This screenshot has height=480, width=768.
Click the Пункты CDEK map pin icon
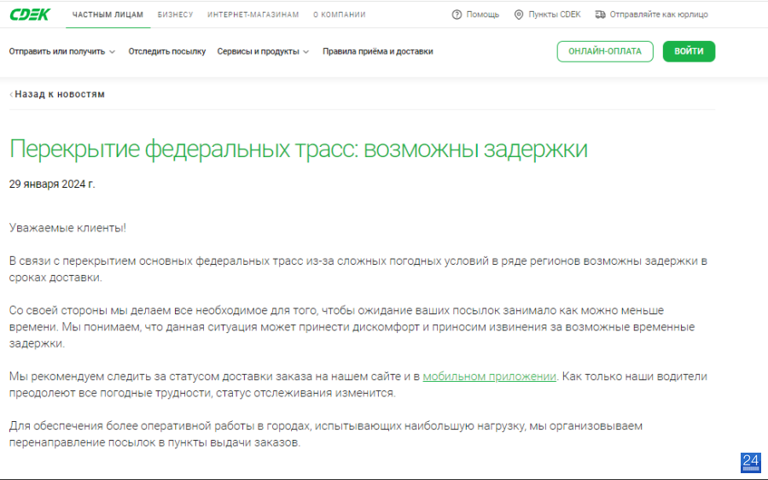(x=519, y=15)
